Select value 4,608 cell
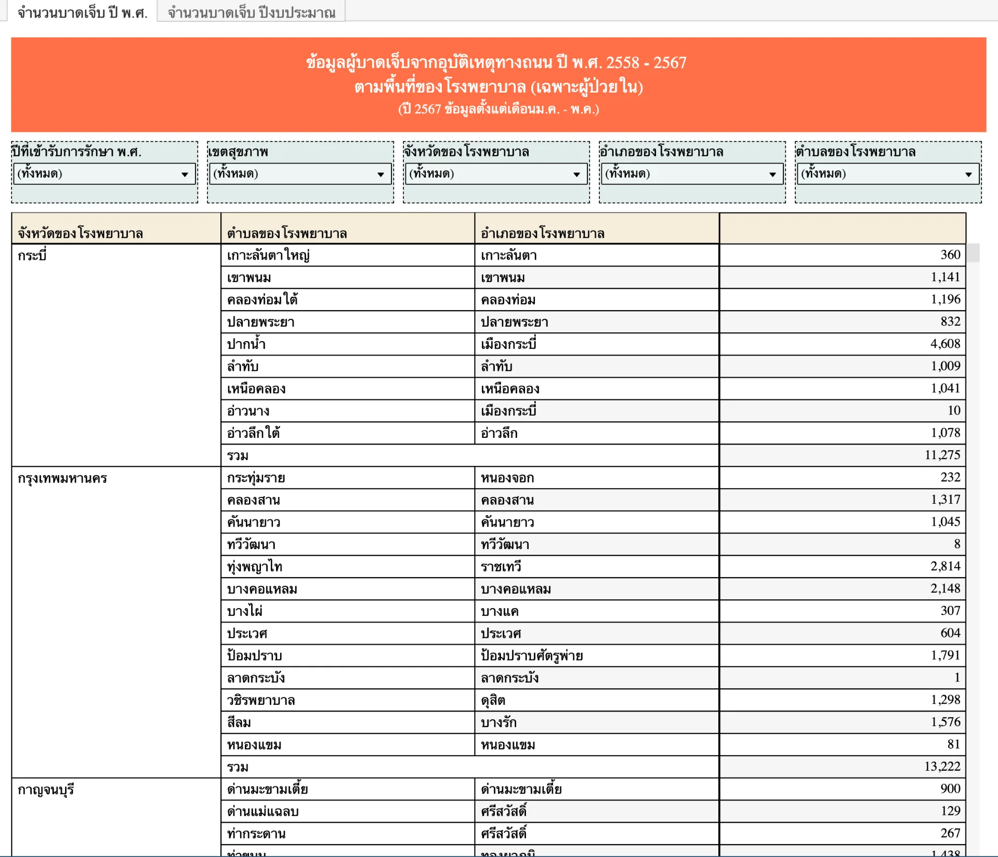 point(843,344)
